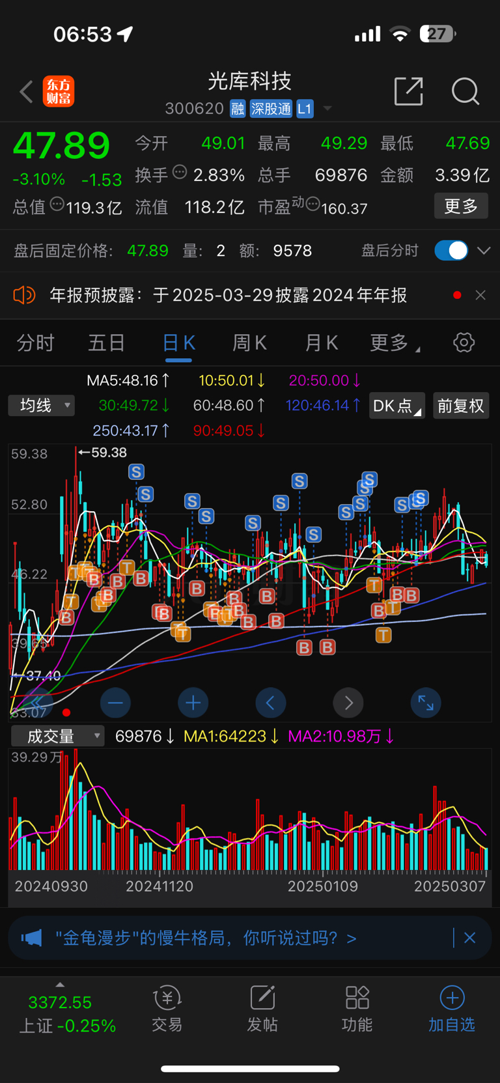Open the search magnifier icon

click(x=465, y=91)
